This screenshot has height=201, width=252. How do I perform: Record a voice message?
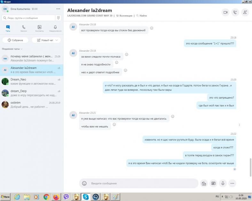pos(223,183)
